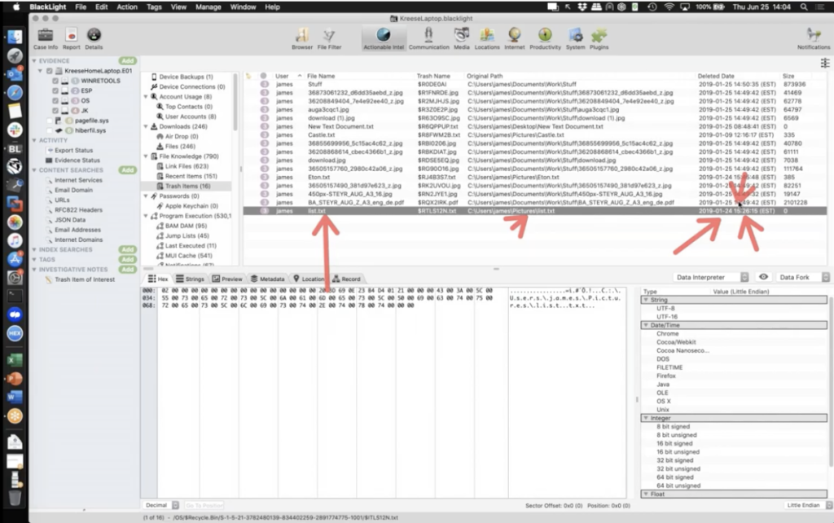Collapse the Account Usage tree node
The image size is (834, 523).
[146, 97]
